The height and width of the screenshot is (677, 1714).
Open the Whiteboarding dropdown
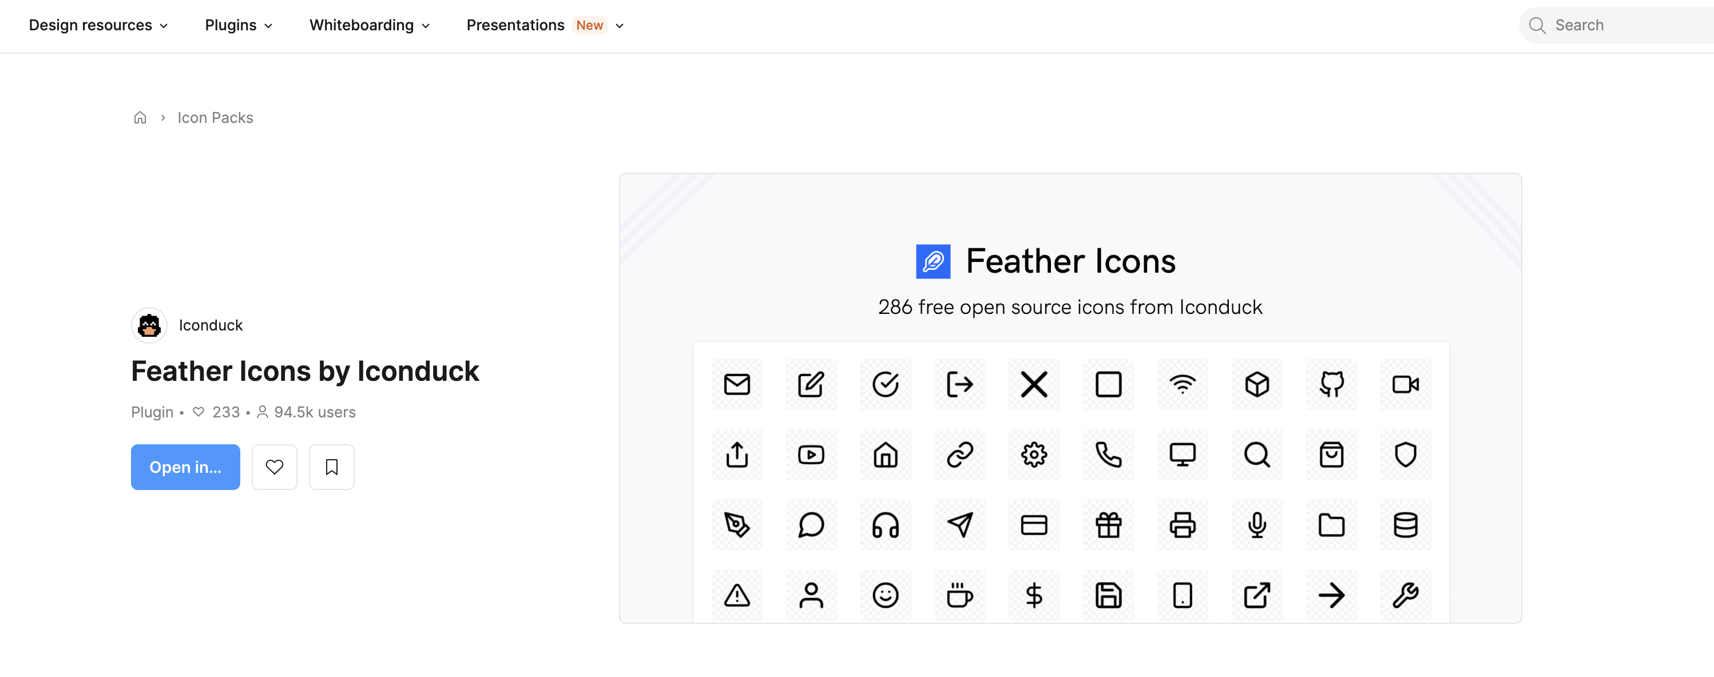[x=369, y=25]
